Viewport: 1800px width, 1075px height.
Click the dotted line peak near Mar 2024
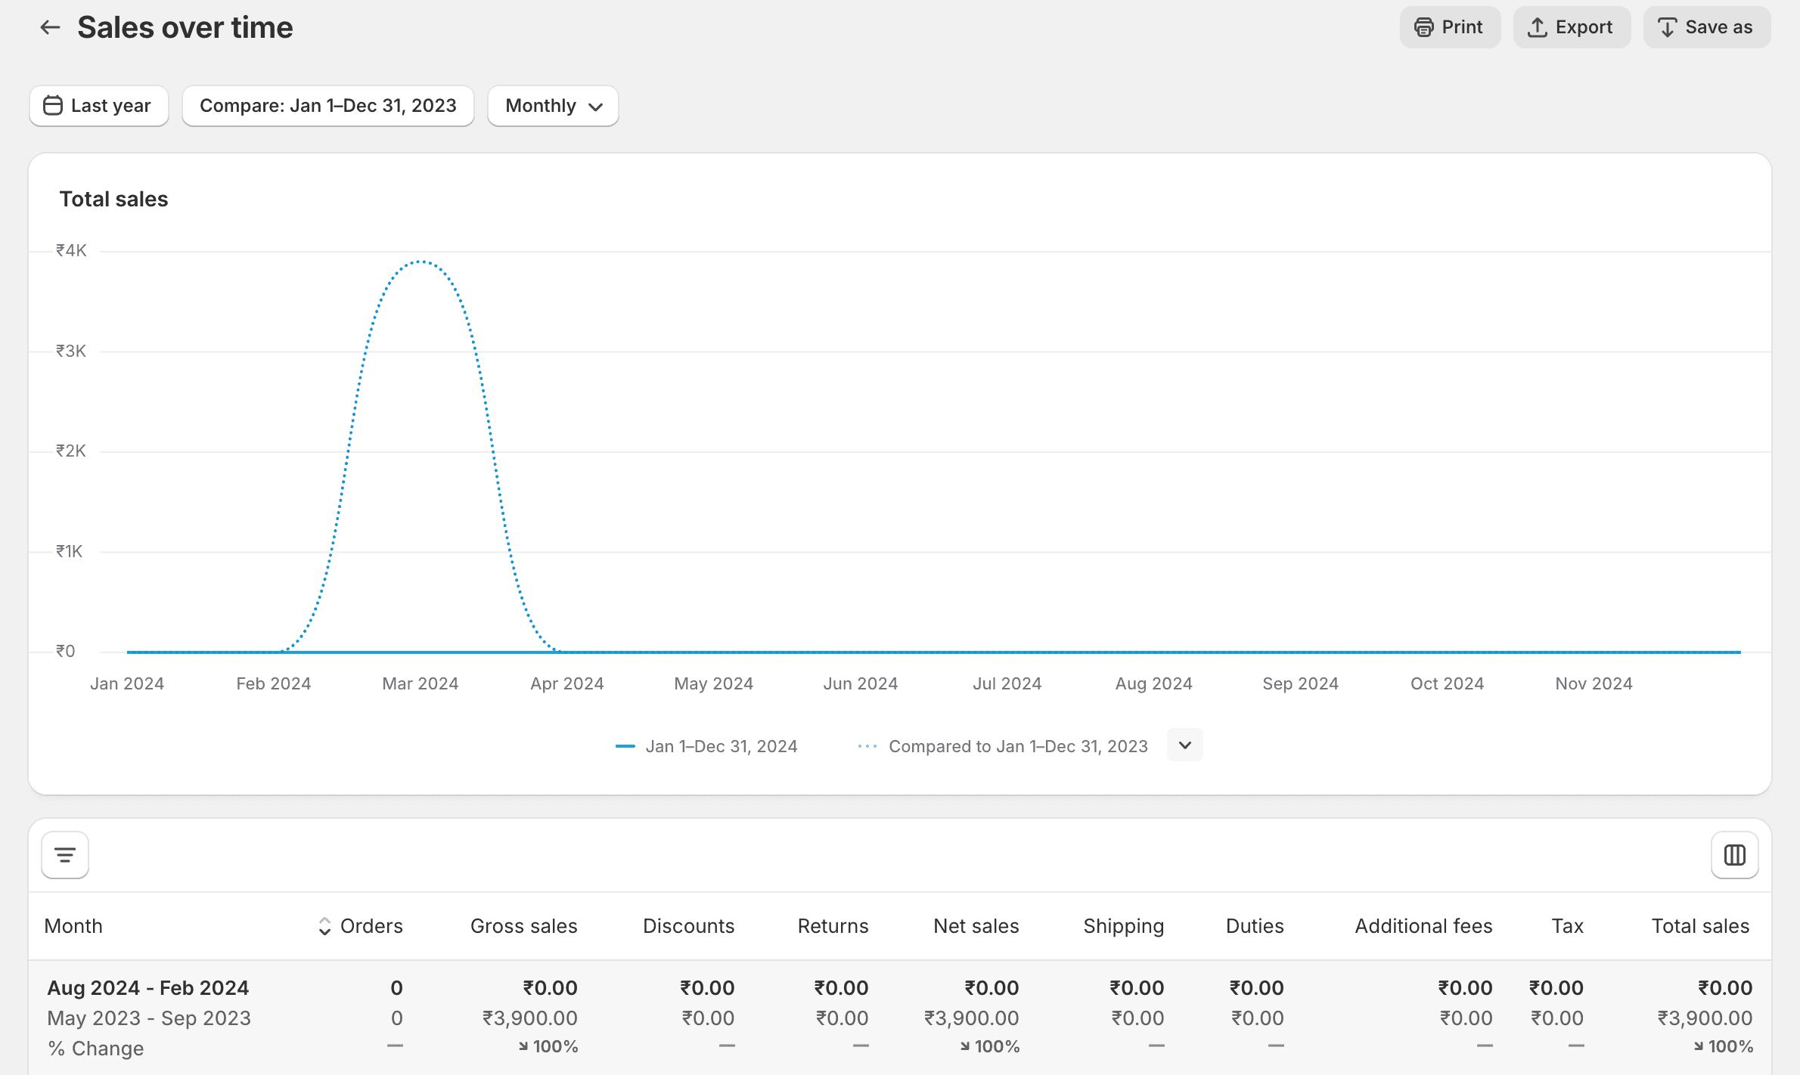click(x=421, y=262)
